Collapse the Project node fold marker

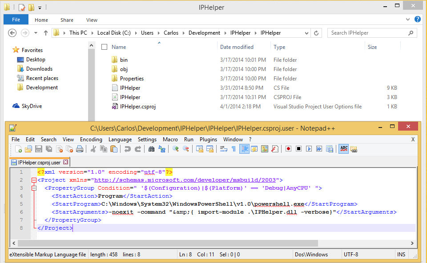tap(34, 180)
